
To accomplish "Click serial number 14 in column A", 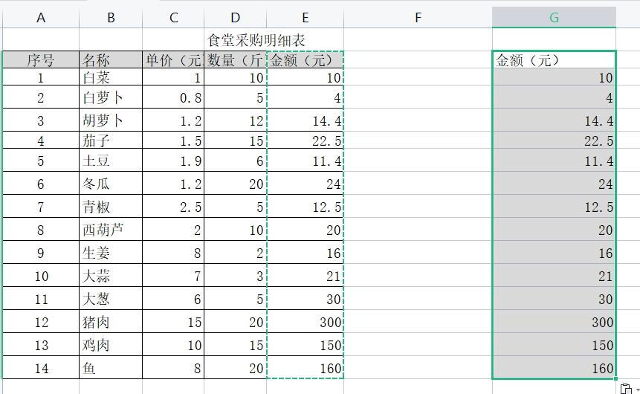I will 41,367.
